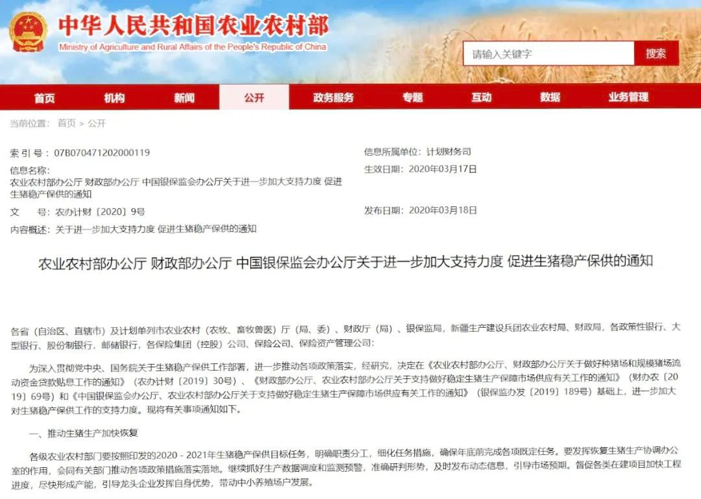The height and width of the screenshot is (499, 701).
Task: Switch to the 互动 menu item
Action: point(481,97)
